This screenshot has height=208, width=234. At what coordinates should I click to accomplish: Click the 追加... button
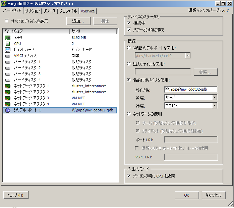click(x=78, y=21)
